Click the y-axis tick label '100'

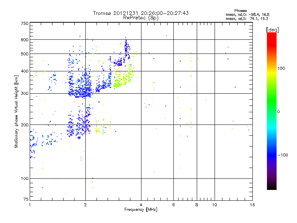[25, 178]
